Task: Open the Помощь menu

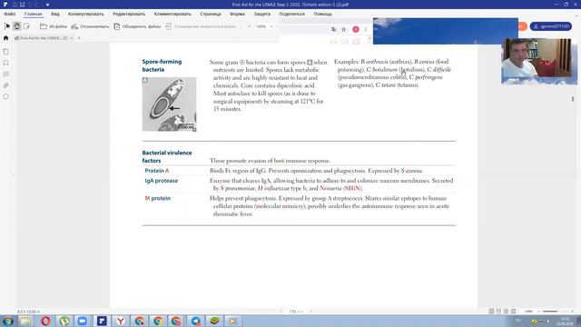Action: click(x=323, y=14)
